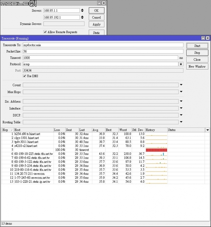Screen dimensions: 211x227
Task: Click the Packet Size field
Action: click(103, 51)
